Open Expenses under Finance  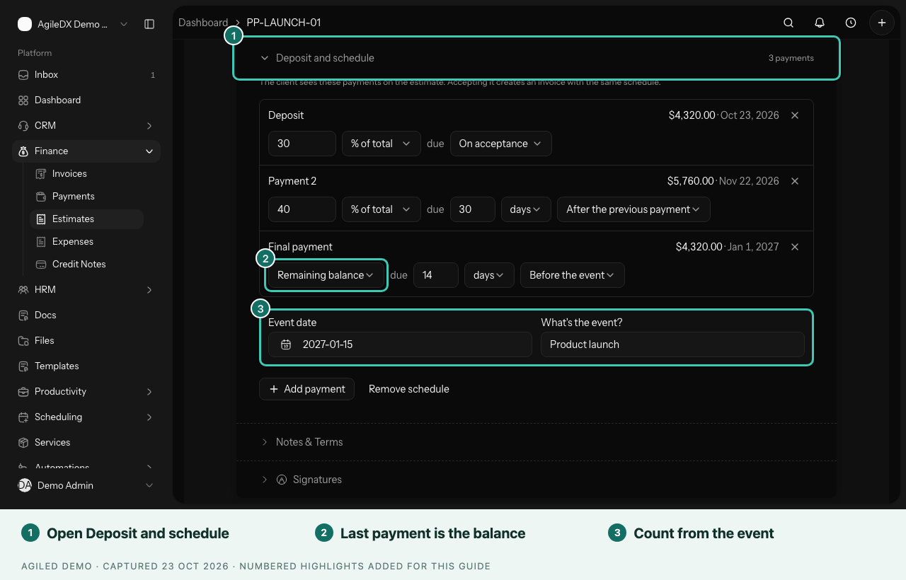coord(86,241)
